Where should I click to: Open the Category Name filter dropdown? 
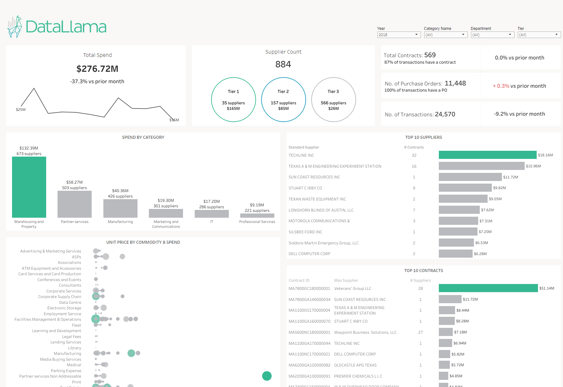tap(446, 35)
